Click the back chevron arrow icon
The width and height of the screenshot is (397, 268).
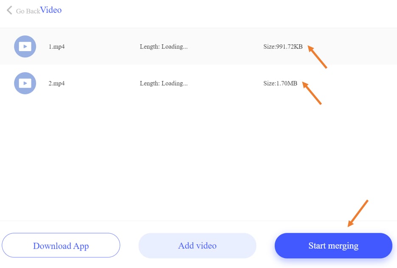point(9,10)
